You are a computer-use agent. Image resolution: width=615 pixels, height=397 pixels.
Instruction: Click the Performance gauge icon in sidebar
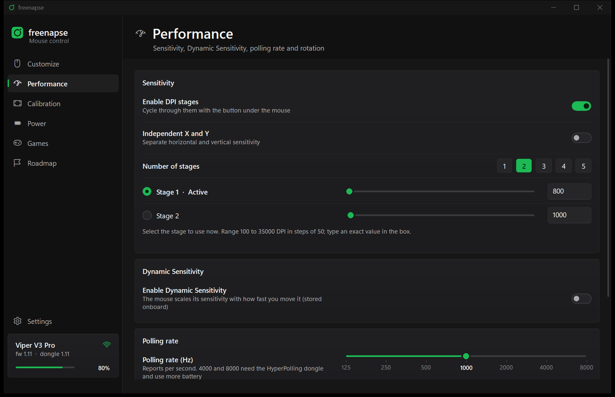coord(18,83)
